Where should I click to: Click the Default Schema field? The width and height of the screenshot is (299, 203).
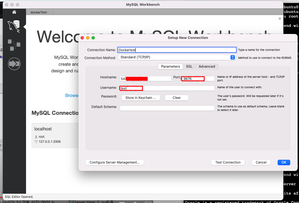[x=167, y=108]
